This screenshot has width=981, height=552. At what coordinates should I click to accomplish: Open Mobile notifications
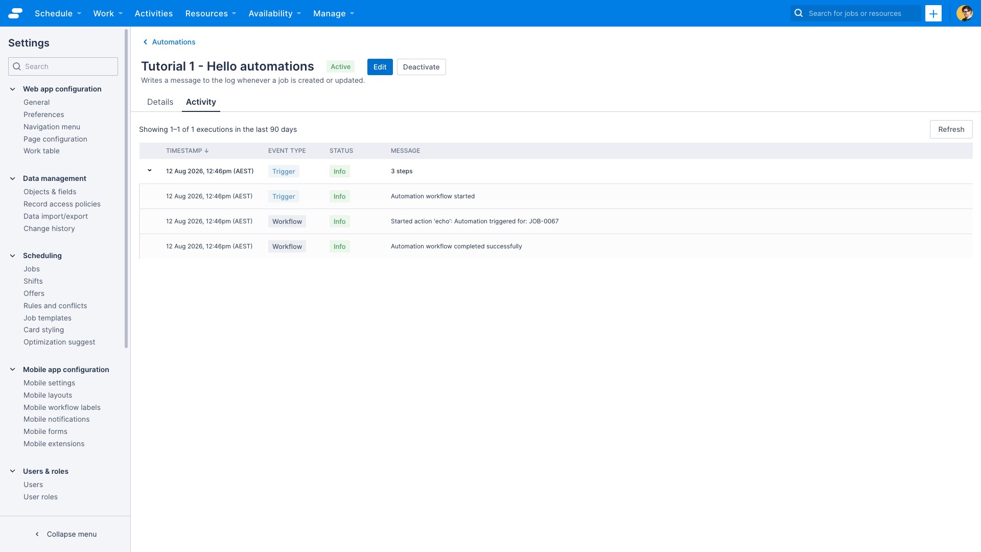click(56, 419)
